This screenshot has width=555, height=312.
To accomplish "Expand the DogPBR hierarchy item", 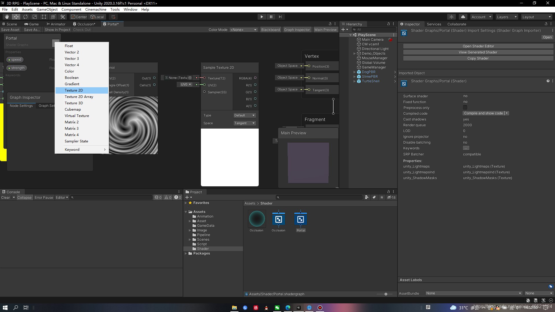I will [355, 72].
